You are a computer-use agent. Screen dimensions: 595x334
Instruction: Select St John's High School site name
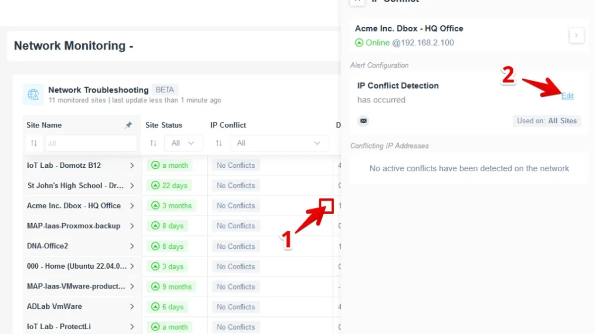pos(75,186)
